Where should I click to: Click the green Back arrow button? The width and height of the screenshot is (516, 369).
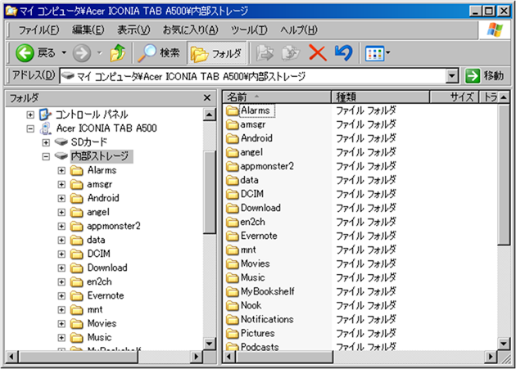point(25,53)
